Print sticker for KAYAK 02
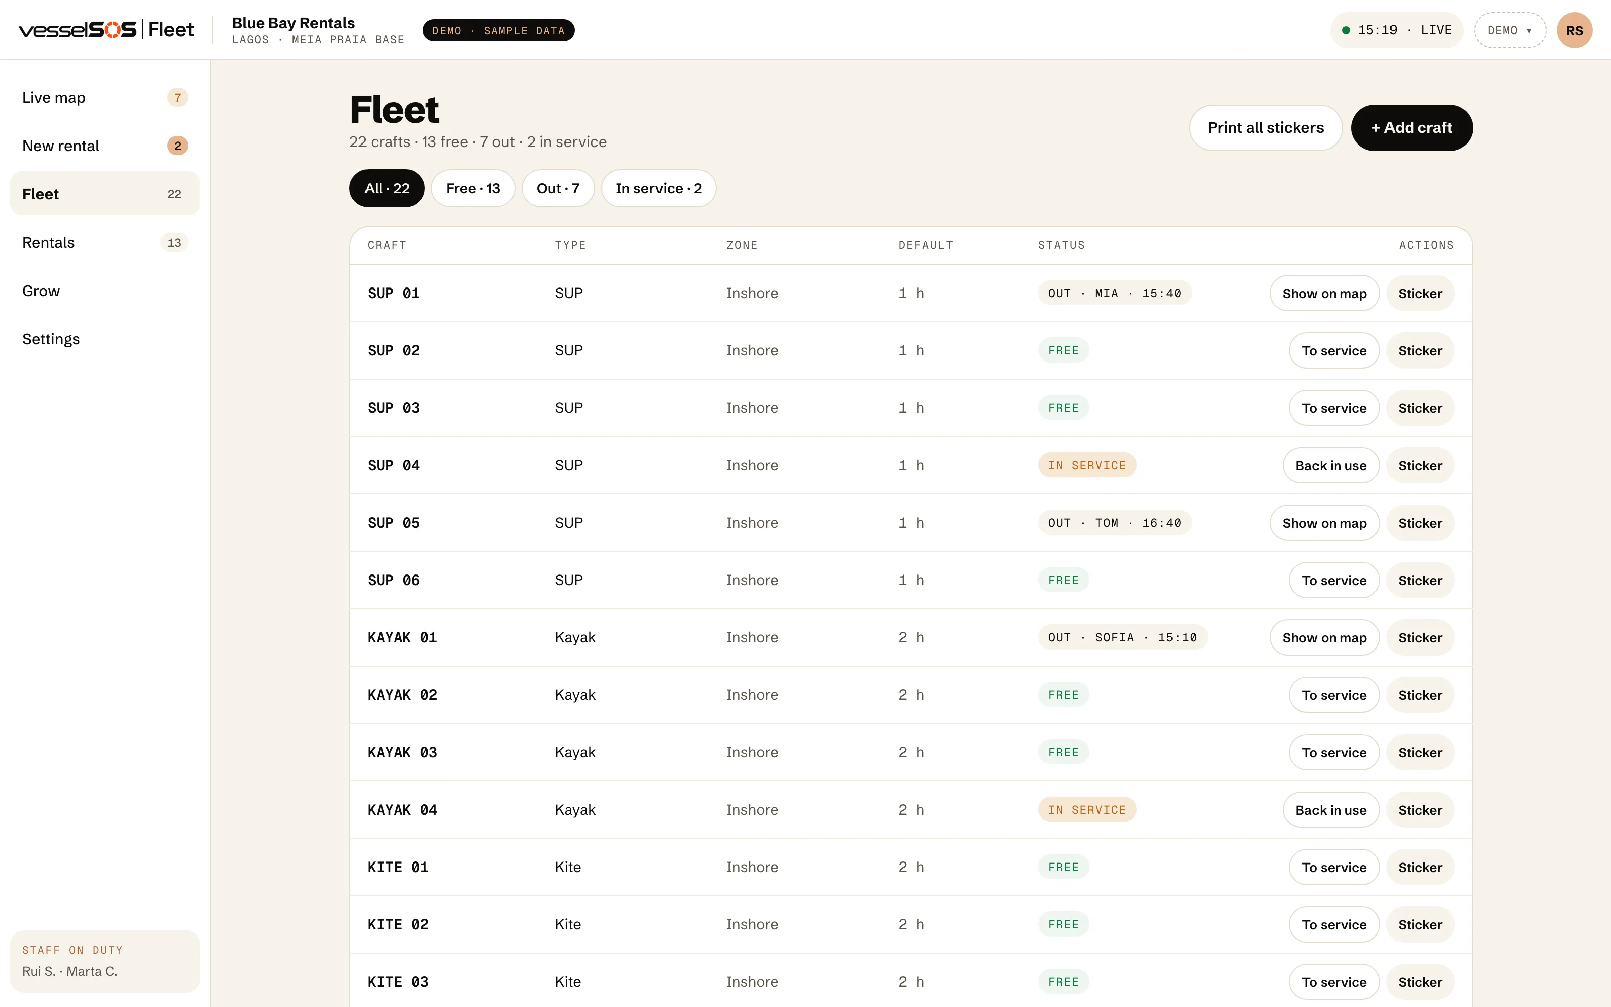This screenshot has height=1007, width=1611. (x=1420, y=695)
